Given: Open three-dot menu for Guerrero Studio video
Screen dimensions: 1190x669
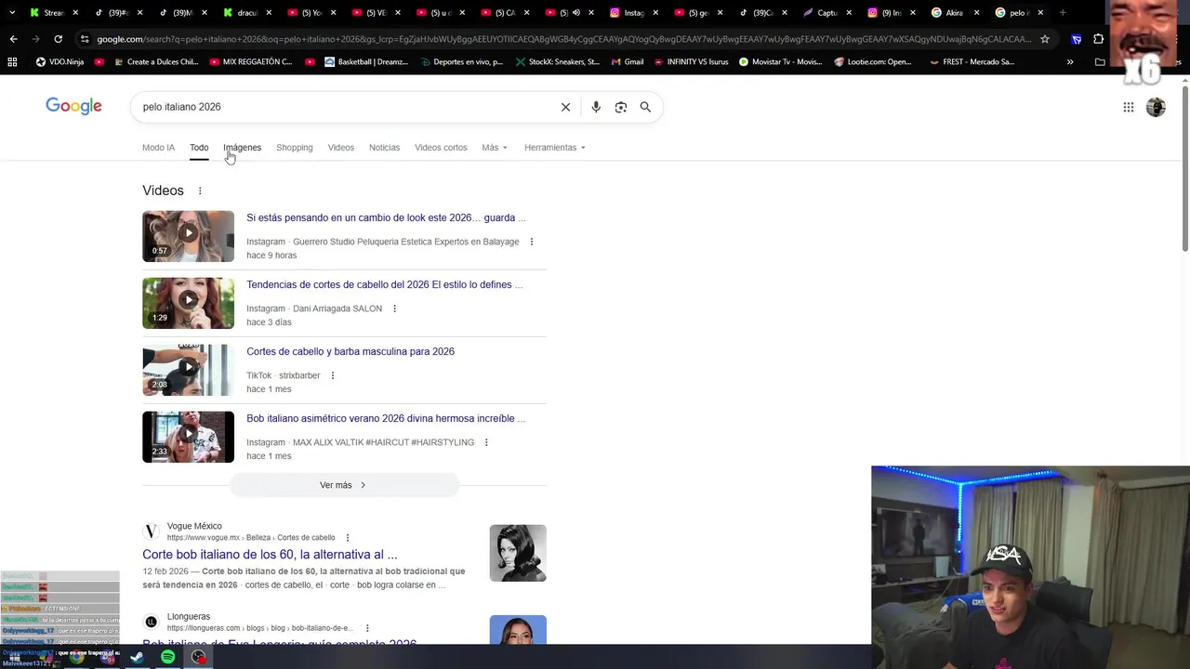Looking at the screenshot, I should (532, 242).
